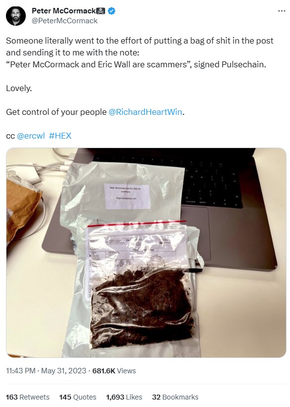This screenshot has height=407, width=290.
Task: Click the "Lovely." line of the tweet
Action: [x=19, y=88]
